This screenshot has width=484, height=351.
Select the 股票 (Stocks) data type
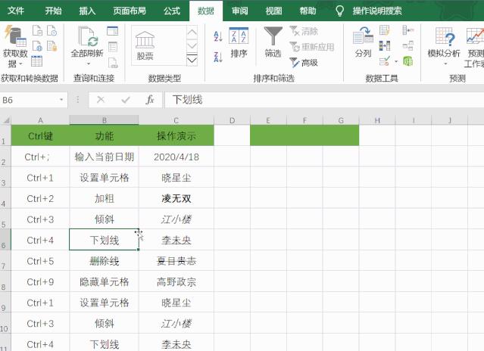click(x=145, y=45)
